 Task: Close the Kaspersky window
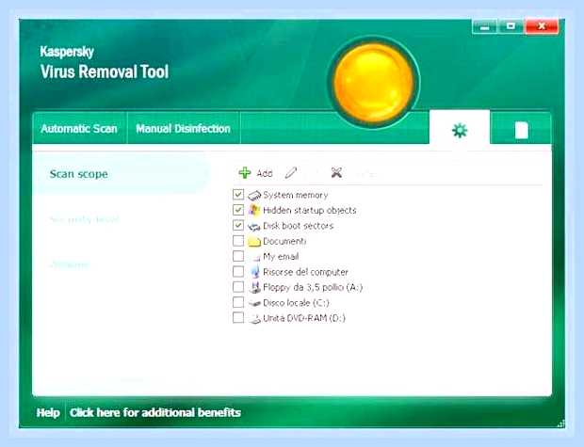(x=542, y=26)
